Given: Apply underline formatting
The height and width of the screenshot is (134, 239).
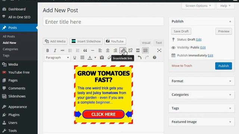Looking at the screenshot, I should click(x=75, y=58).
